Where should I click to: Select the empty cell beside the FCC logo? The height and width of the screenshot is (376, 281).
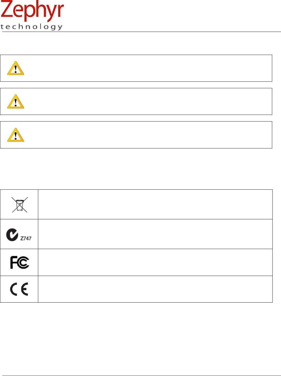[155, 262]
